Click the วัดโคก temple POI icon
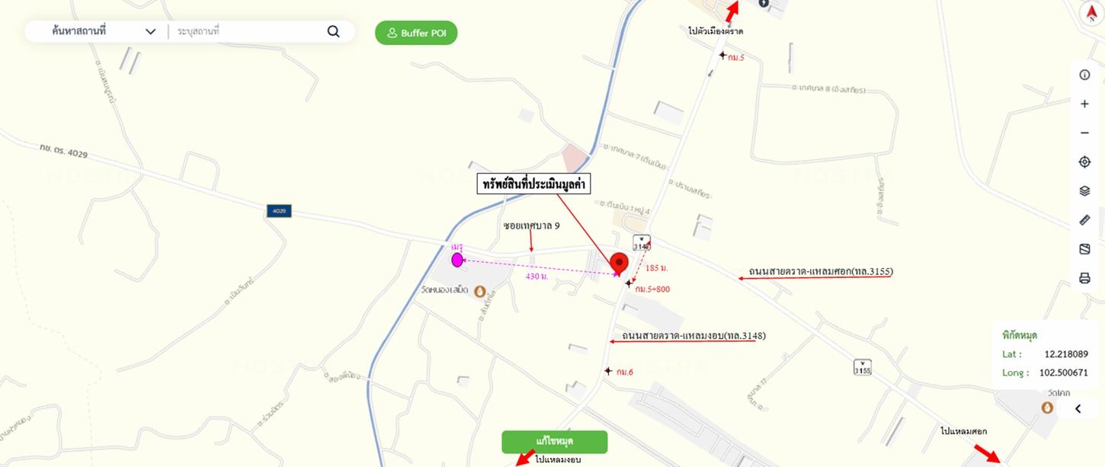1105x467 pixels. tap(1049, 408)
